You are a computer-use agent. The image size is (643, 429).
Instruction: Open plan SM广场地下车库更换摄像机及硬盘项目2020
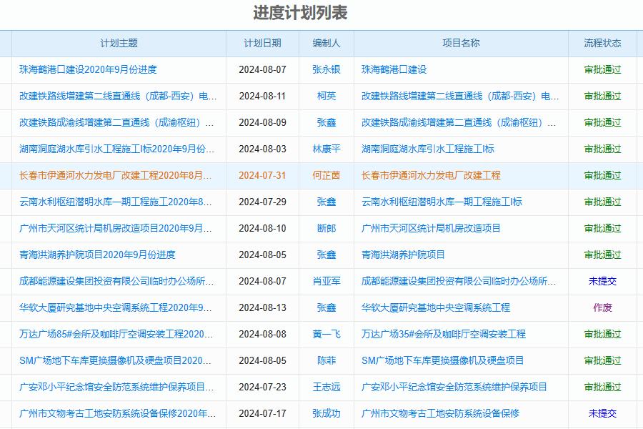pyautogui.click(x=115, y=361)
